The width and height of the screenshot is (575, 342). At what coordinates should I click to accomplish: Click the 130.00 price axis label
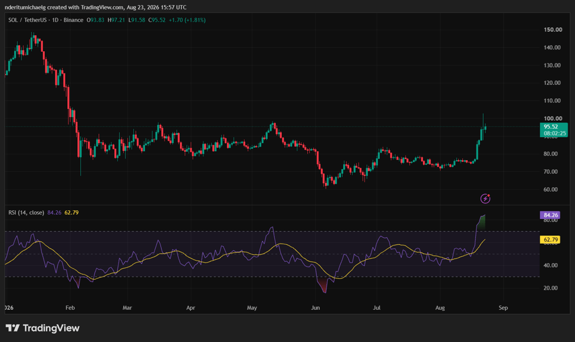click(552, 65)
